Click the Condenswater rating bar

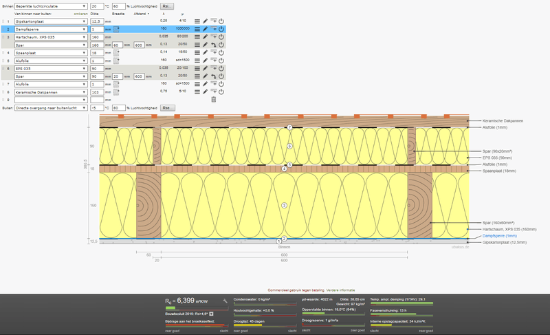coord(265,303)
